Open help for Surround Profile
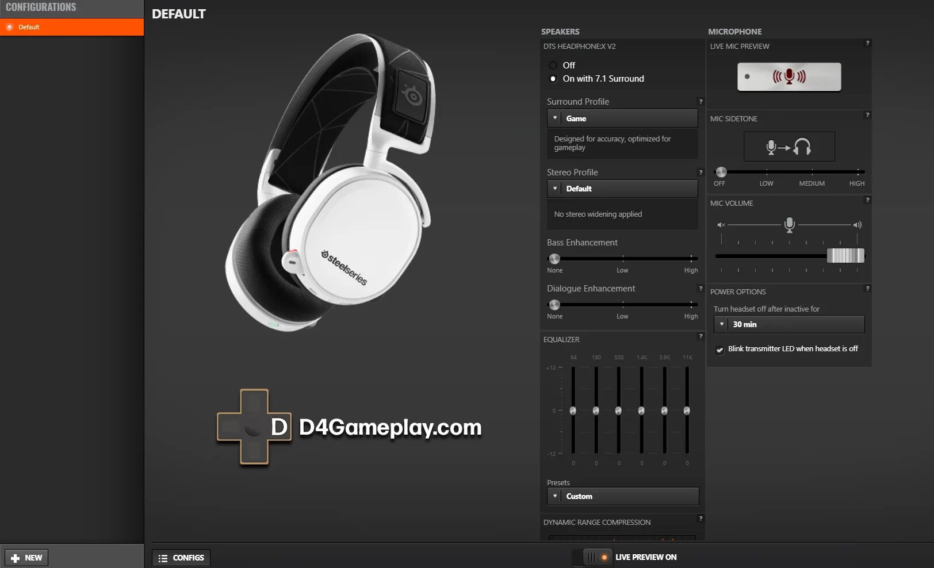 [x=701, y=102]
